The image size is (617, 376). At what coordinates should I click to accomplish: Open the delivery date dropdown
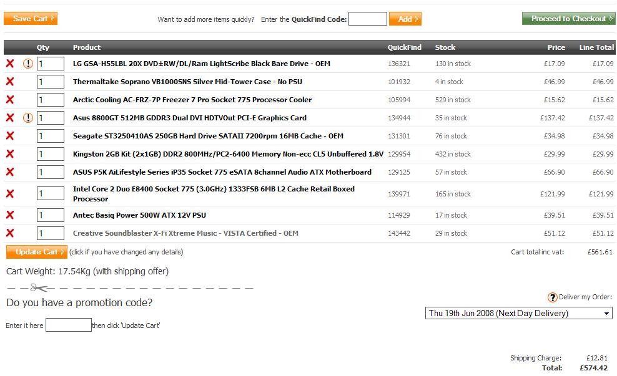coord(518,313)
